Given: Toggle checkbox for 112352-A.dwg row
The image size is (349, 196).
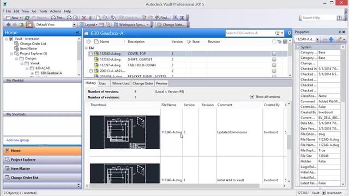Looking at the screenshot, I should [274, 59].
